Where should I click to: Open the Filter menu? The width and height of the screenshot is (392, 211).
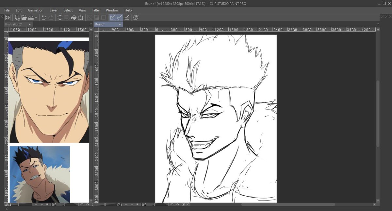coord(96,10)
